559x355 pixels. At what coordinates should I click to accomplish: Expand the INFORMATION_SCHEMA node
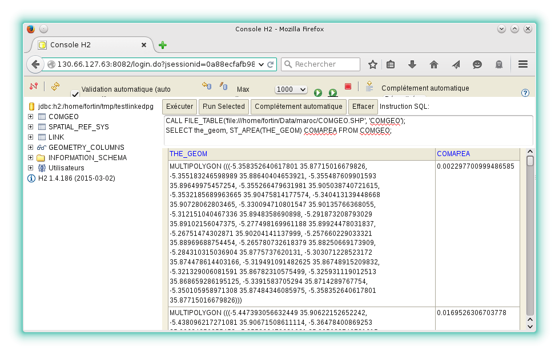point(31,158)
